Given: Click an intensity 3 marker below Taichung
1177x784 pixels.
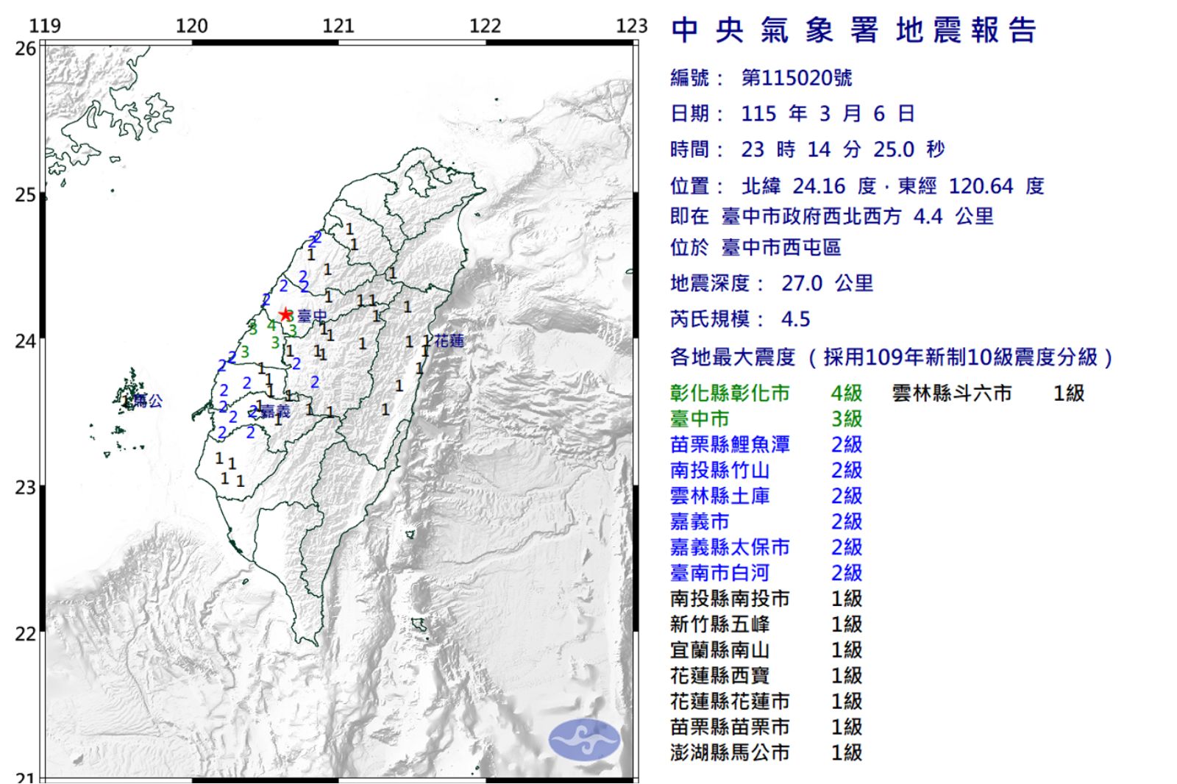Looking at the screenshot, I should pyautogui.click(x=276, y=343).
